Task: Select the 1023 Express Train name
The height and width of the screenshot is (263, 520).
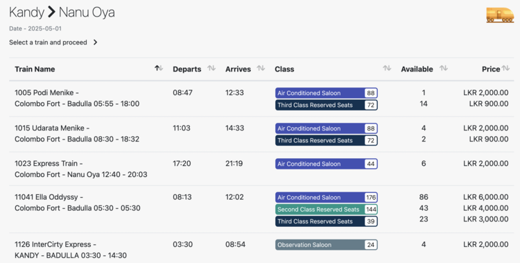Action: [49, 163]
